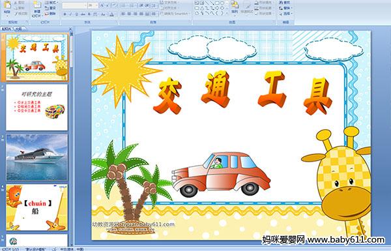This screenshot has height=251, width=391.
Task: Select the oval shape in shapes gallery
Action: pyautogui.click(x=223, y=3)
